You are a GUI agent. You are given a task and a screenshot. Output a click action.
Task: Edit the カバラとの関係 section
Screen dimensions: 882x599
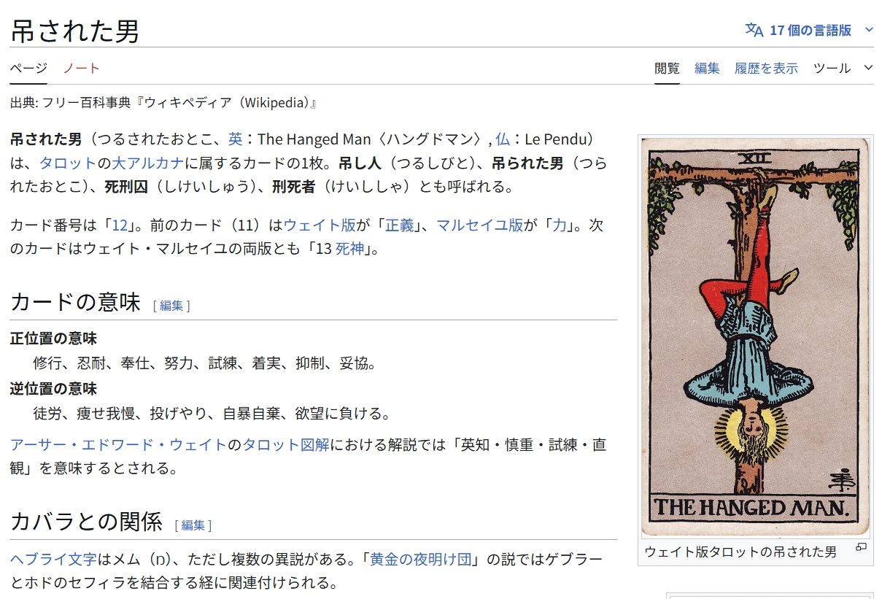pyautogui.click(x=193, y=525)
